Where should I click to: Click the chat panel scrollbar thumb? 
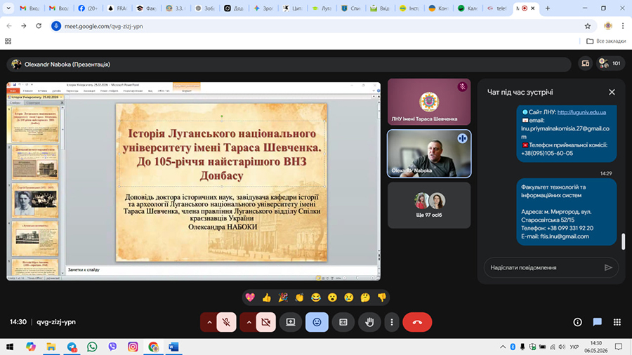(623, 241)
